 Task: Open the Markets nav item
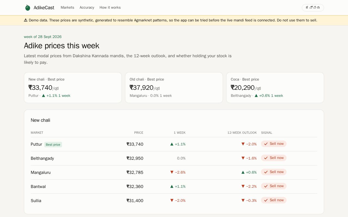pyautogui.click(x=67, y=8)
